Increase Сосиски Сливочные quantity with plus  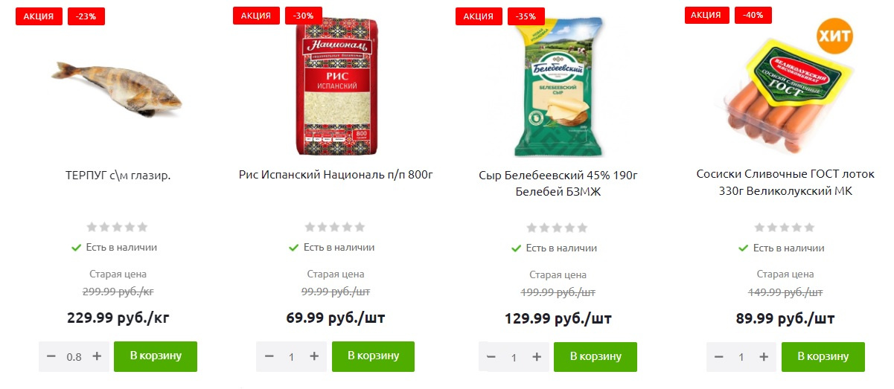click(x=764, y=358)
